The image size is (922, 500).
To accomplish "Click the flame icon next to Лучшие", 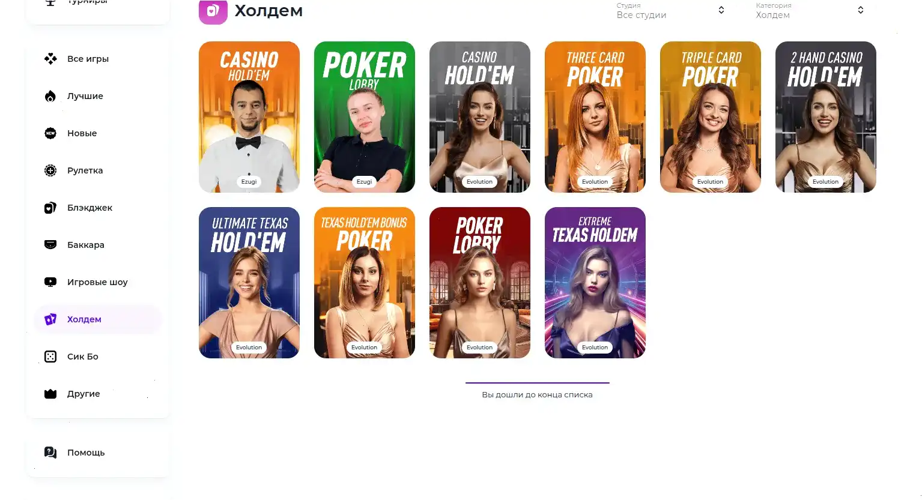I will (50, 96).
